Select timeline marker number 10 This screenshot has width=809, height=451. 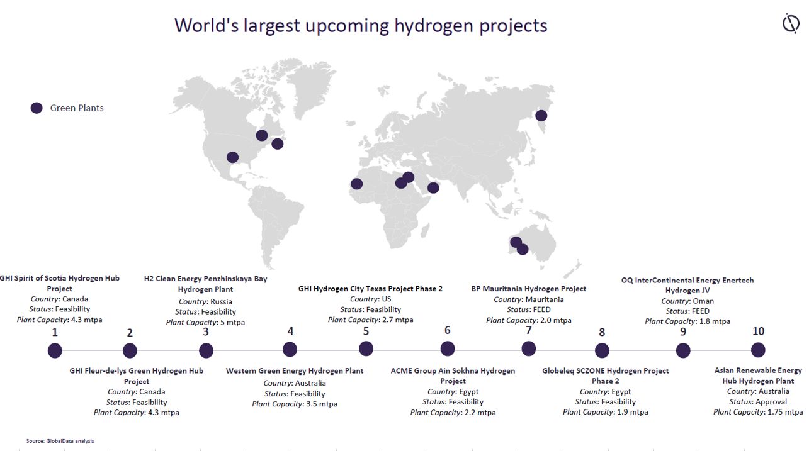pos(758,350)
